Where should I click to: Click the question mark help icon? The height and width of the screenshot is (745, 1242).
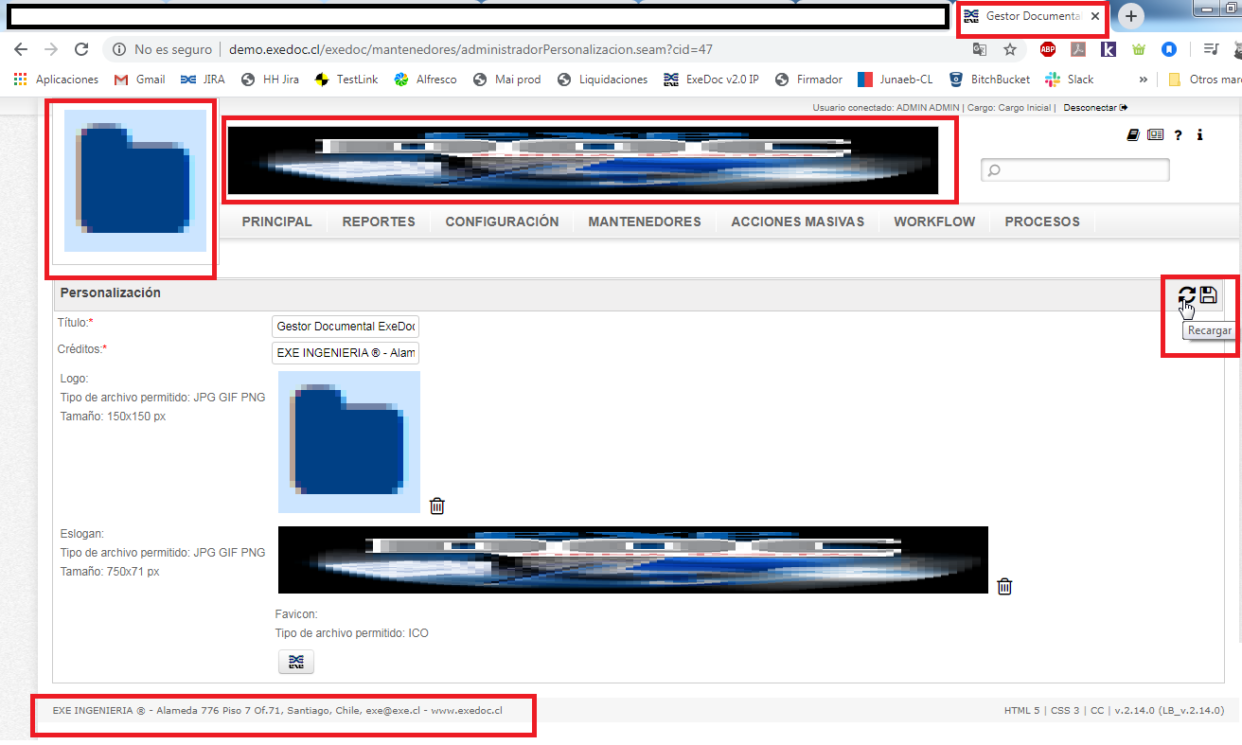[1179, 135]
